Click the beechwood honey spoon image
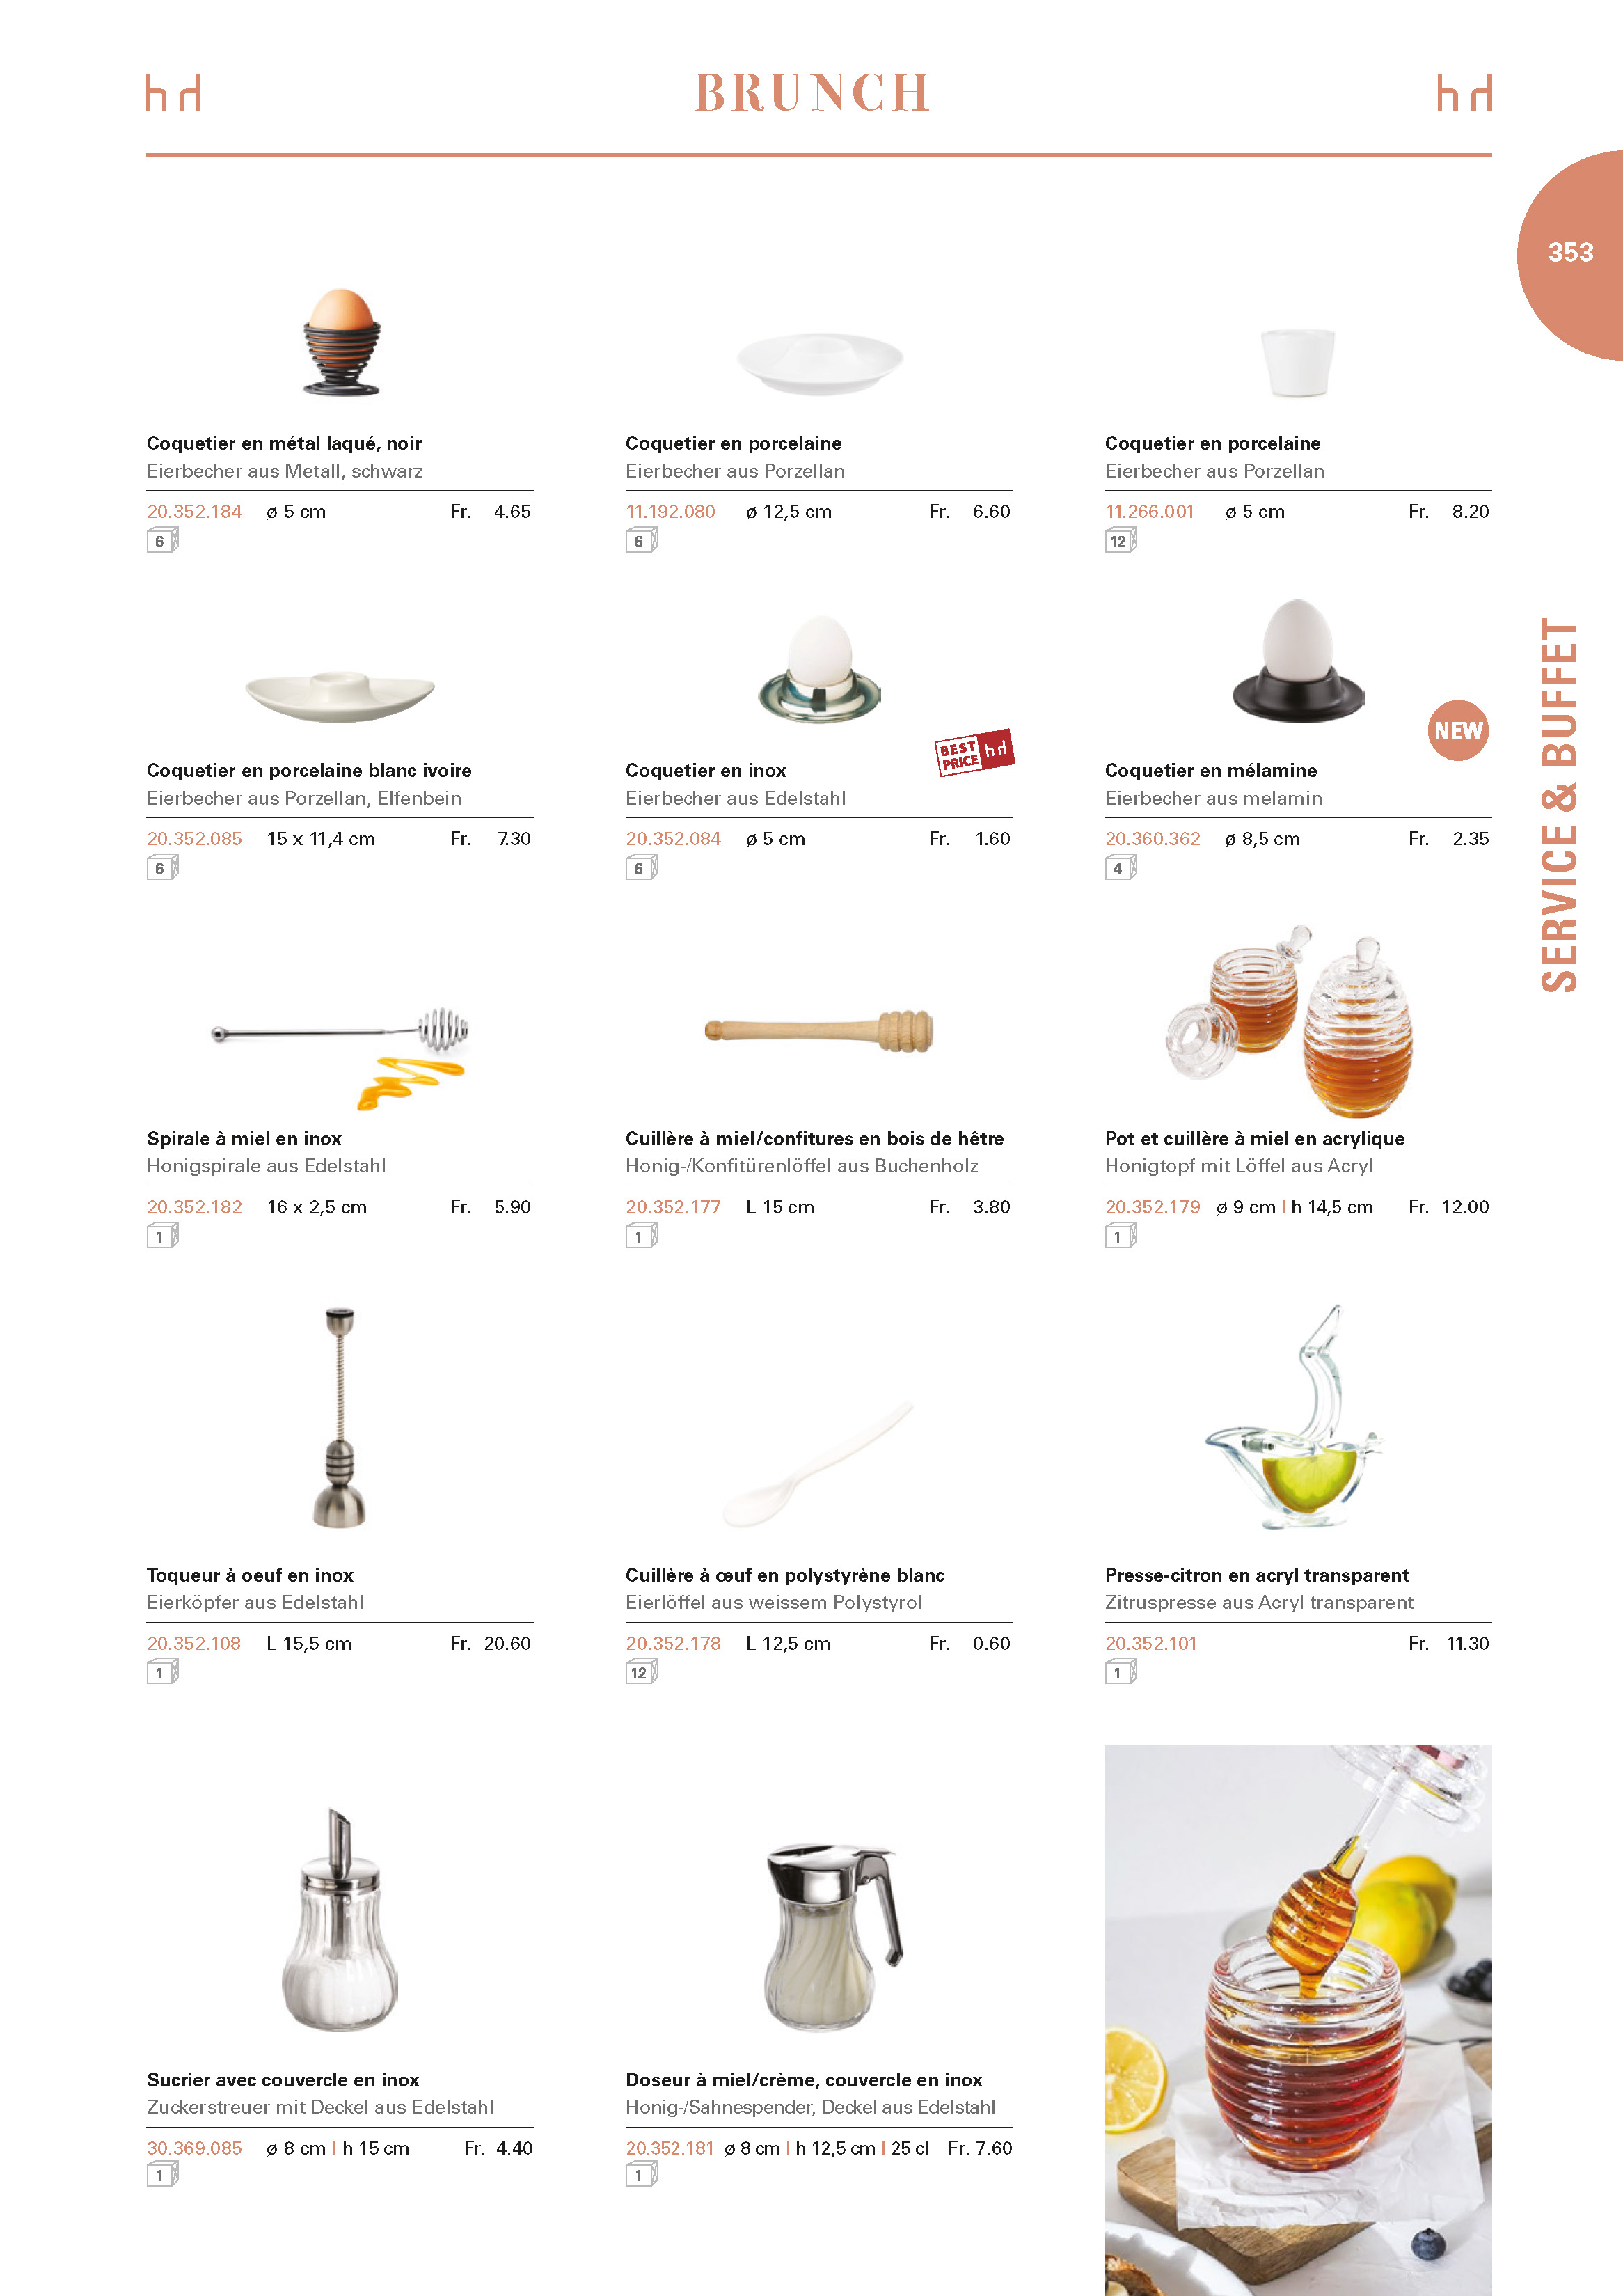The image size is (1623, 2296). pos(819,1030)
